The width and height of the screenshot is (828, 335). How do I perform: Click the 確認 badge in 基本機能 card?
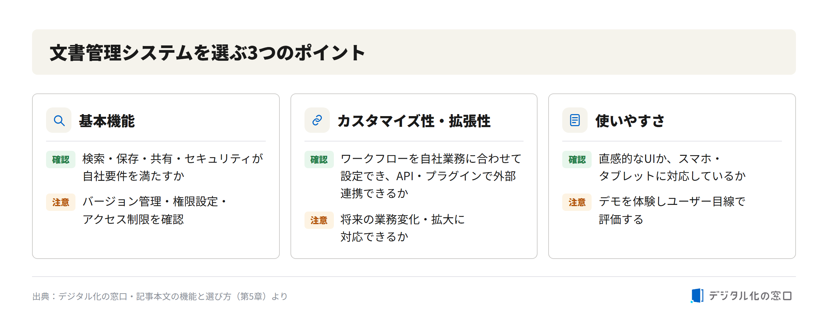click(61, 159)
